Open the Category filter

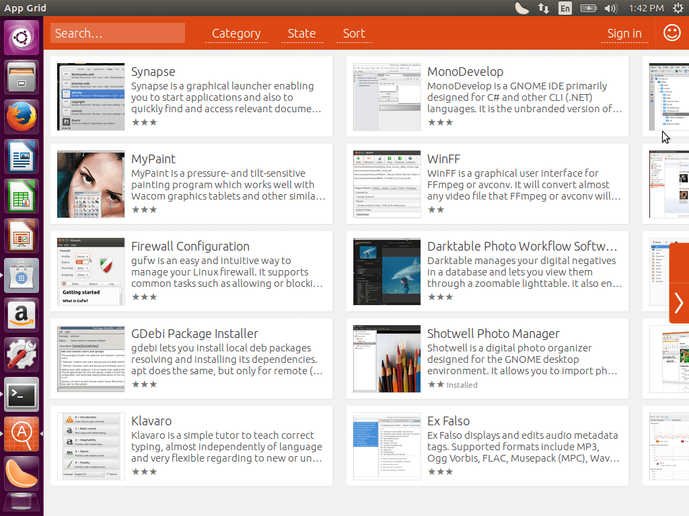[236, 33]
